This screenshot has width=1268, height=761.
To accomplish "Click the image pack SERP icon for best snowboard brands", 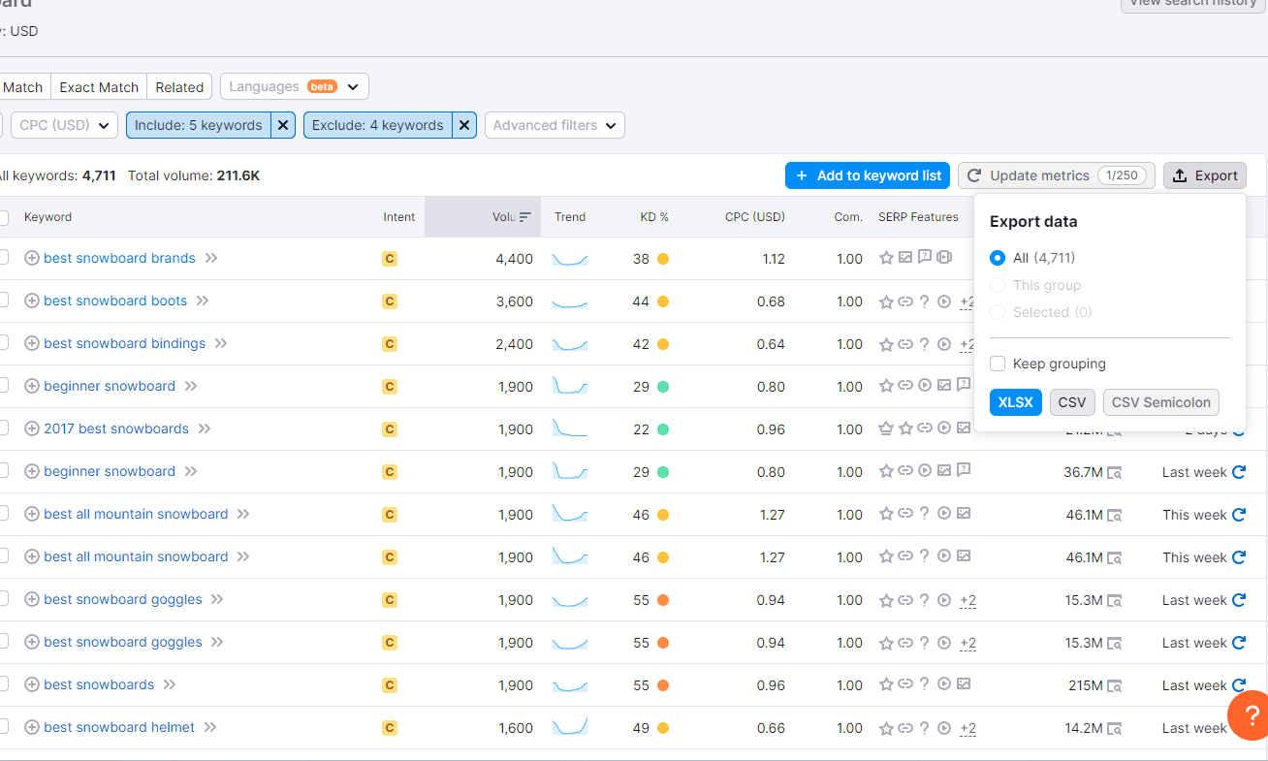I will (904, 258).
